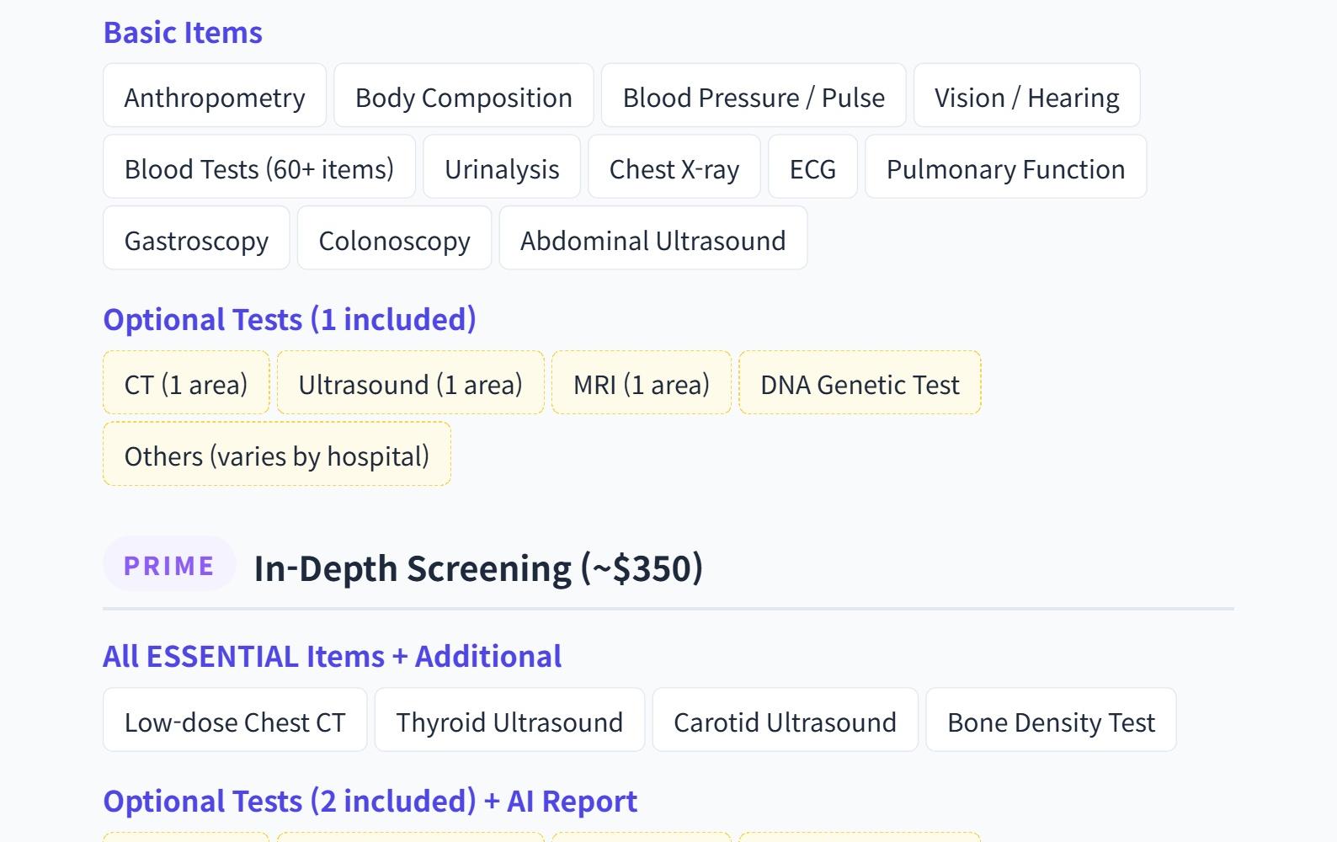Select the Urinalysis chip
1337x842 pixels.
(502, 168)
